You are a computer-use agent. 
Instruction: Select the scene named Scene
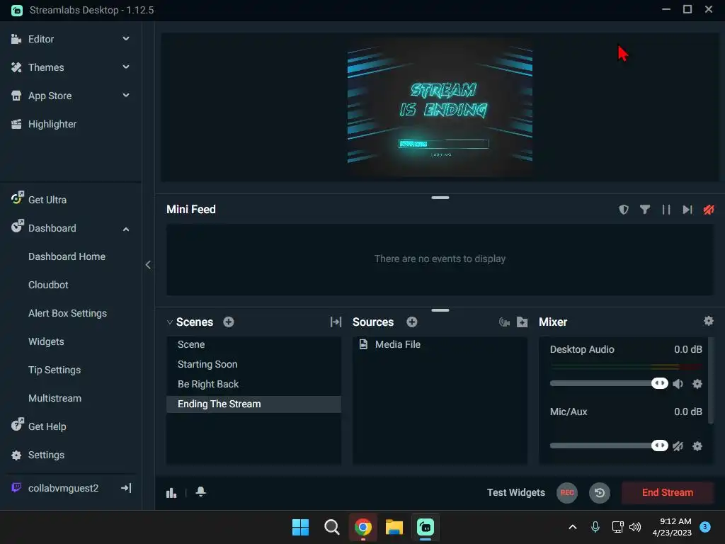(x=254, y=344)
